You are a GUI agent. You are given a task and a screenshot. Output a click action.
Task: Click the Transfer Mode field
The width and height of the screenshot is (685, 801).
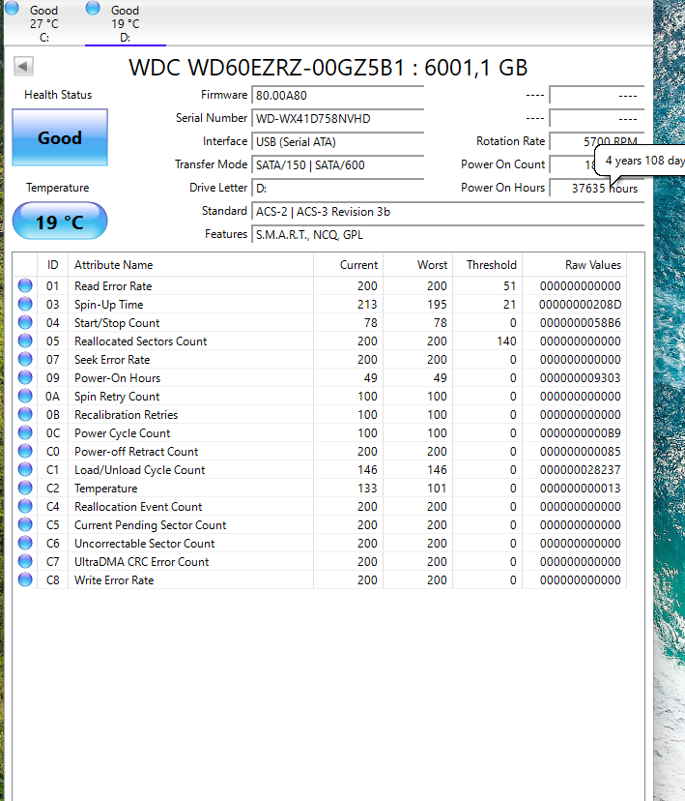click(x=337, y=165)
